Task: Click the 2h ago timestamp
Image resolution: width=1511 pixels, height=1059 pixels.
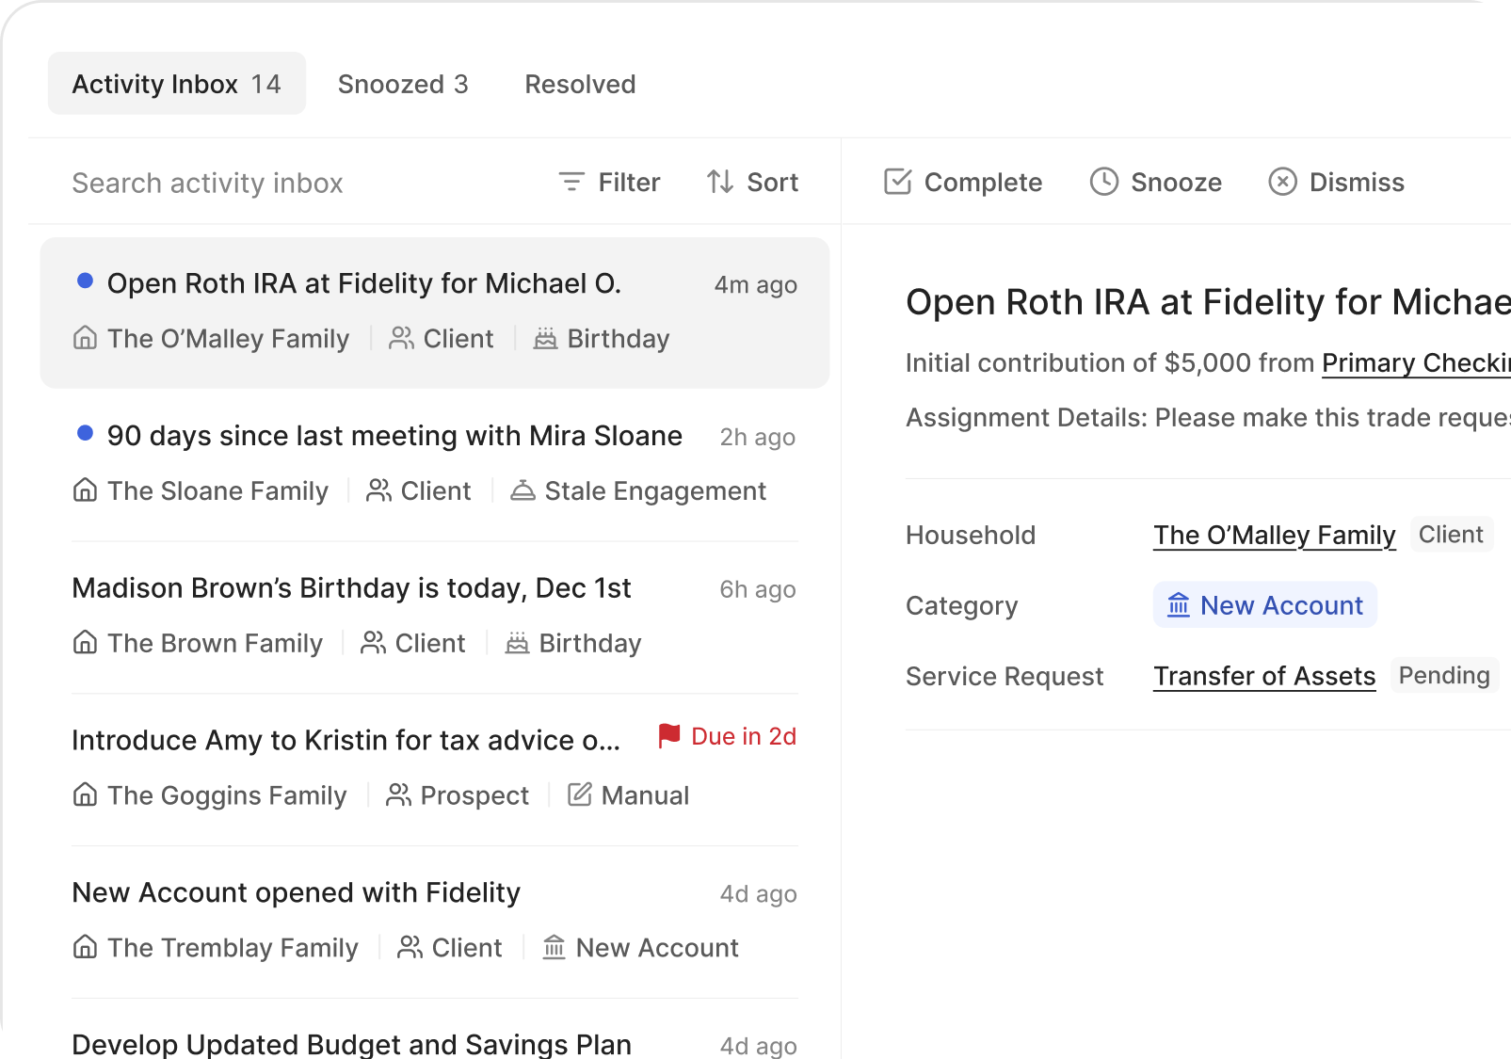Action: (758, 437)
